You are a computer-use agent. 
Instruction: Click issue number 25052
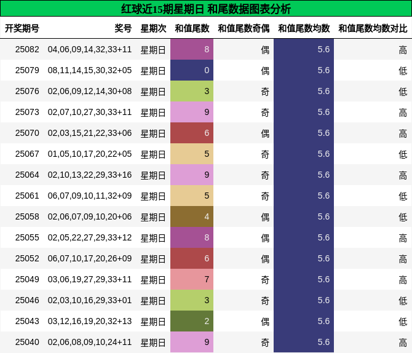(27, 258)
